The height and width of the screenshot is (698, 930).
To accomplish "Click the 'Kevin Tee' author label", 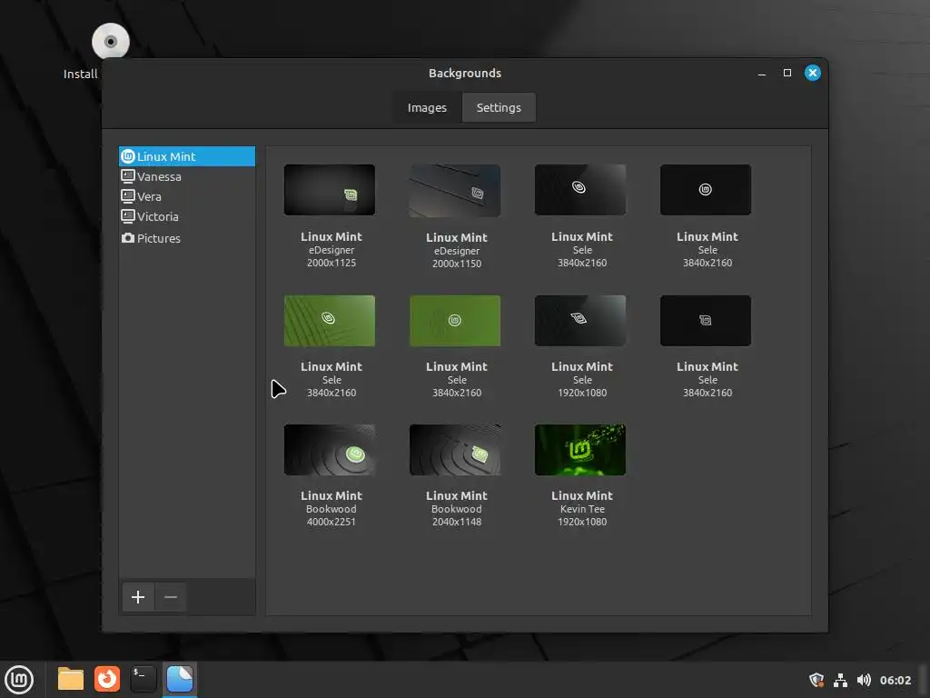I will pos(582,509).
